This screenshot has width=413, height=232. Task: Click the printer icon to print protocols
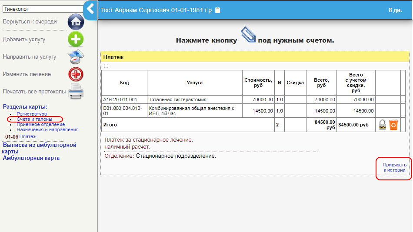[76, 92]
